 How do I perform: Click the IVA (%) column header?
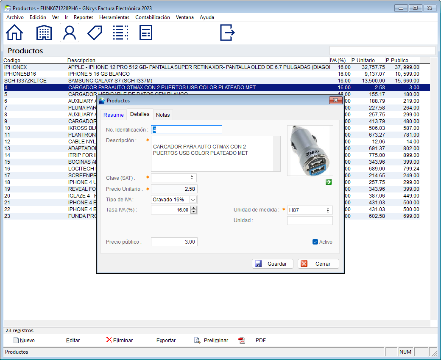340,60
